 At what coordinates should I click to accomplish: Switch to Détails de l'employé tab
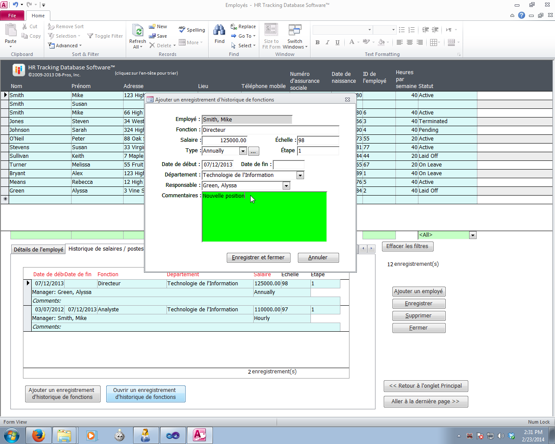(38, 249)
